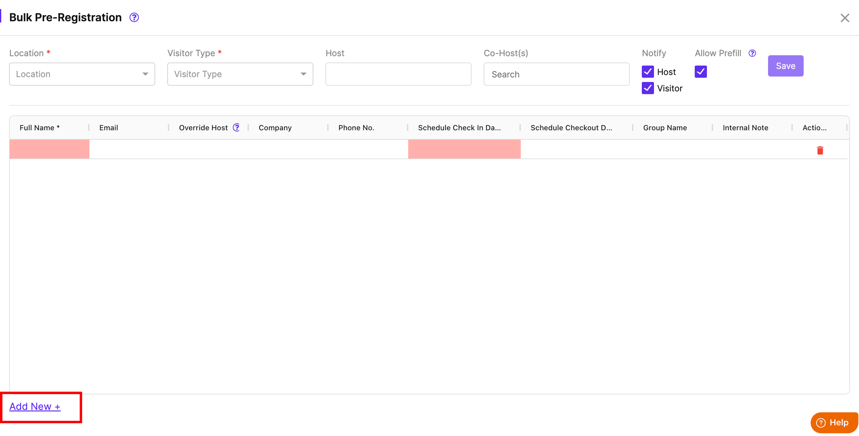This screenshot has height=436, width=859.
Task: Click the Group Name column header
Action: (665, 128)
